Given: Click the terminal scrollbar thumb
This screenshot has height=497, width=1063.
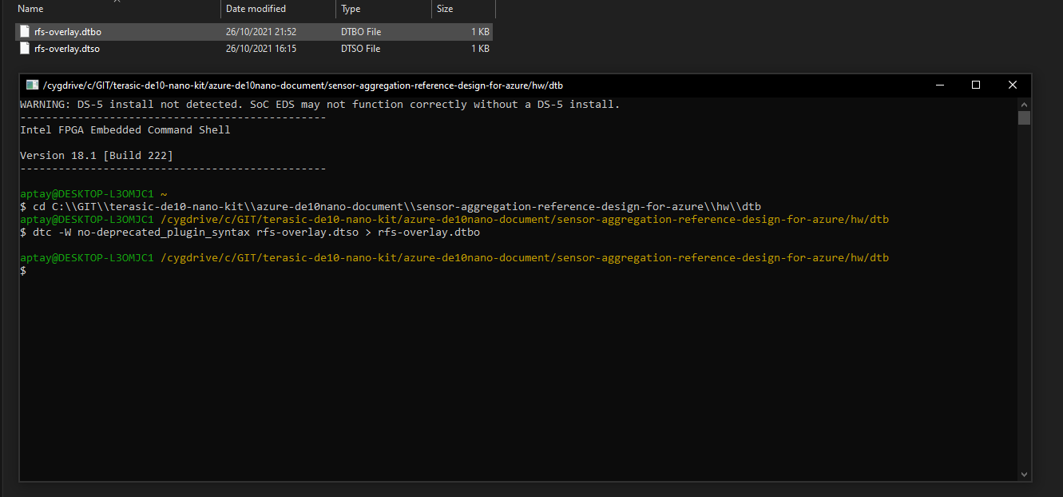Looking at the screenshot, I should pos(1024,118).
